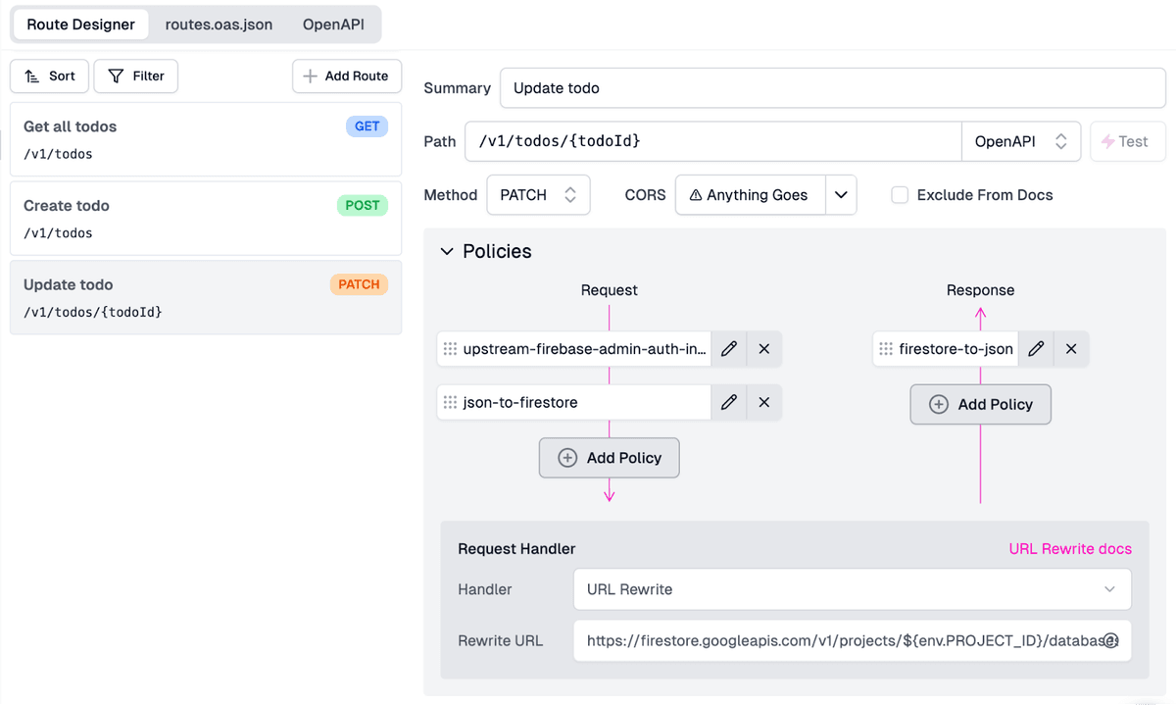
Task: Switch to the routes.oas.json tab
Action: [219, 25]
